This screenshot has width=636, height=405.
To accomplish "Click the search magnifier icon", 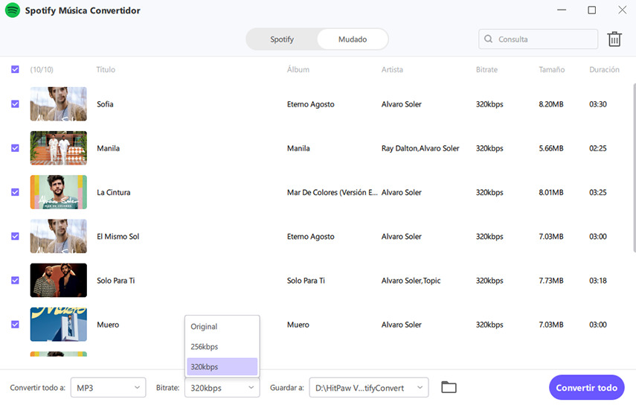I will pyautogui.click(x=489, y=39).
